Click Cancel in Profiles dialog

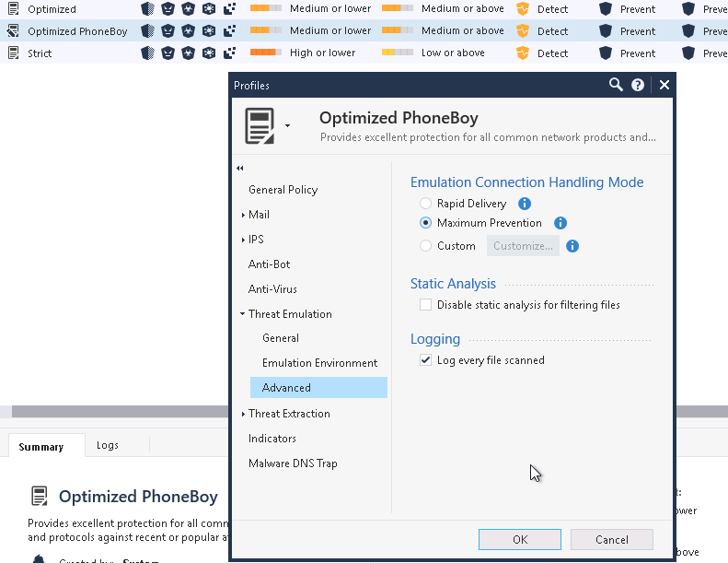[x=611, y=539]
